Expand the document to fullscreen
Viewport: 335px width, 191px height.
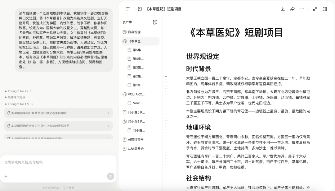[315, 9]
